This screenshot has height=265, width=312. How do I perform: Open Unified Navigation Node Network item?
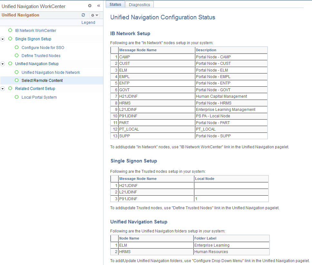[x=51, y=72]
